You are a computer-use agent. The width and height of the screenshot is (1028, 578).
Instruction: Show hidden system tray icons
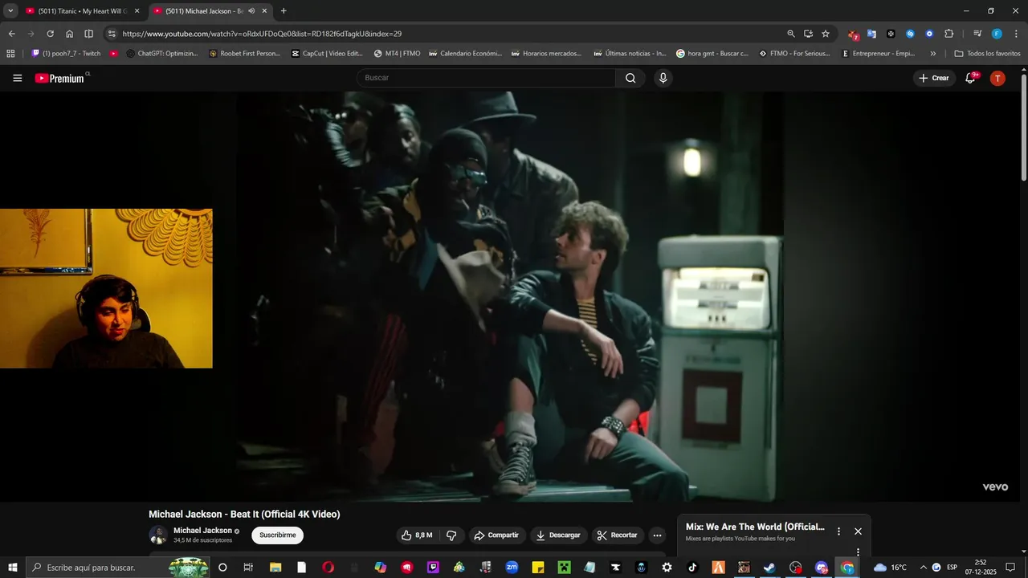(x=923, y=568)
